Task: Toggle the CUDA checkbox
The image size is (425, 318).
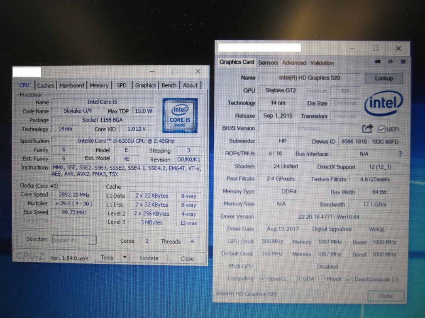Action: [294, 279]
